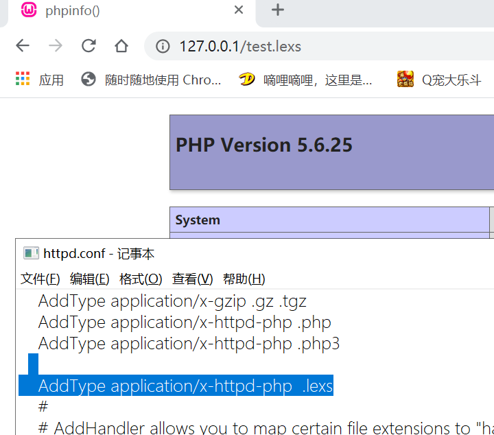Click the AddHandler comment line

click(x=266, y=427)
